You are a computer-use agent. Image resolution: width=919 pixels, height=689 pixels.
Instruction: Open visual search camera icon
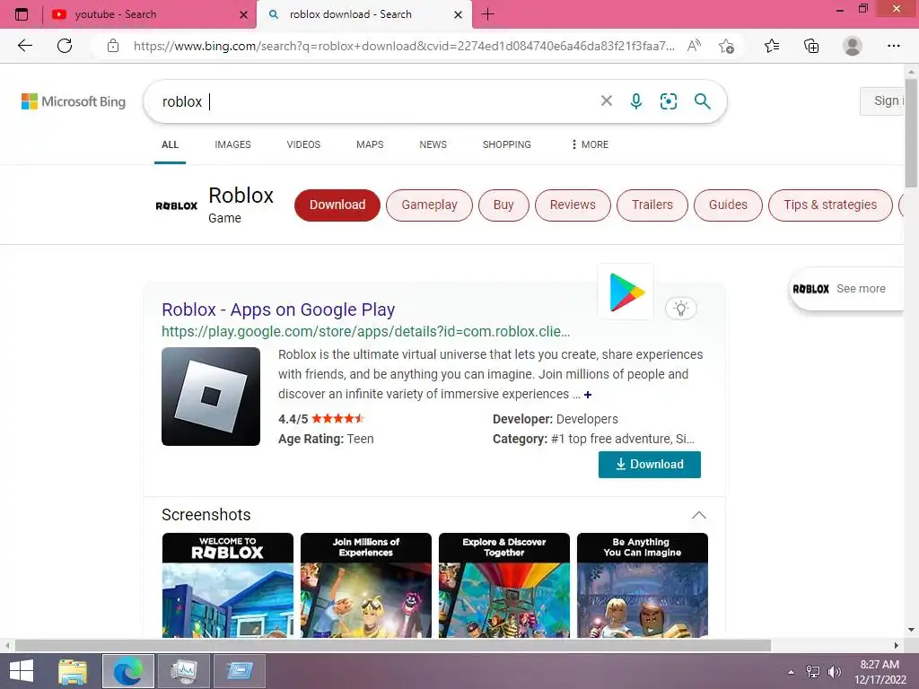[668, 101]
